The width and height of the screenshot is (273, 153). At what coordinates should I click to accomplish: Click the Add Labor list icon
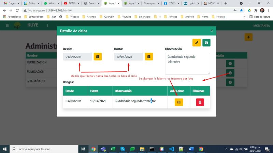point(179,102)
